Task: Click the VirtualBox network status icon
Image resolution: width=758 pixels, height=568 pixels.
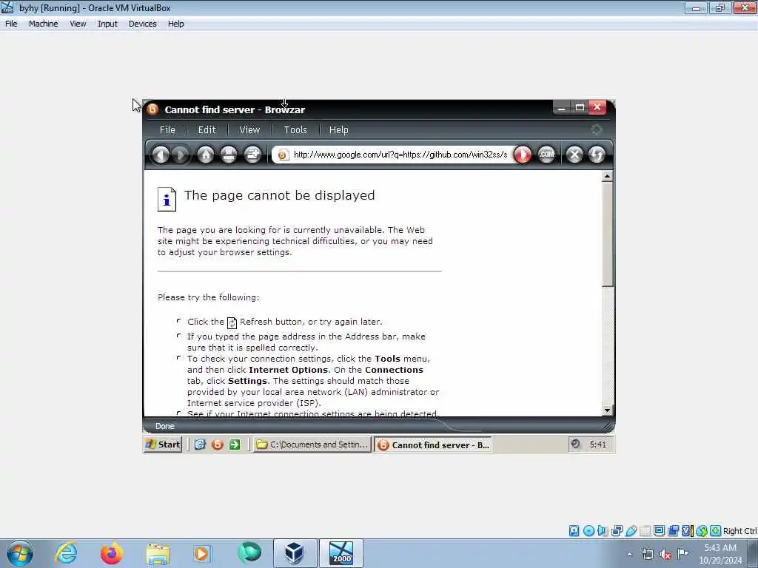Action: 617,531
